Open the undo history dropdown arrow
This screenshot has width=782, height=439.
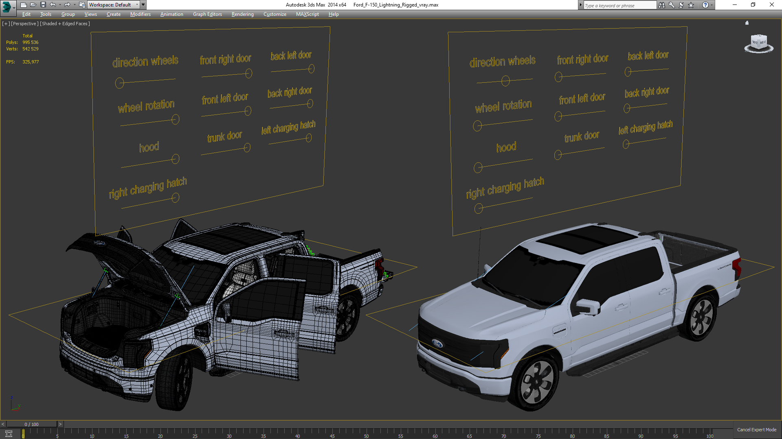point(59,5)
